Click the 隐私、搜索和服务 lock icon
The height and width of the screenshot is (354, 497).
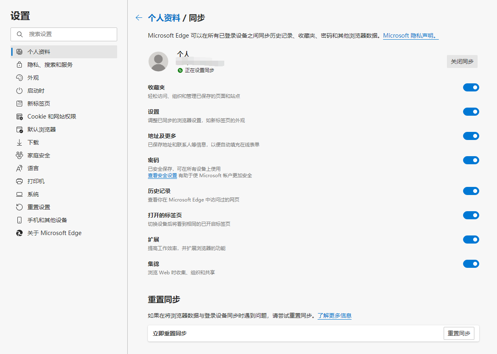19,65
